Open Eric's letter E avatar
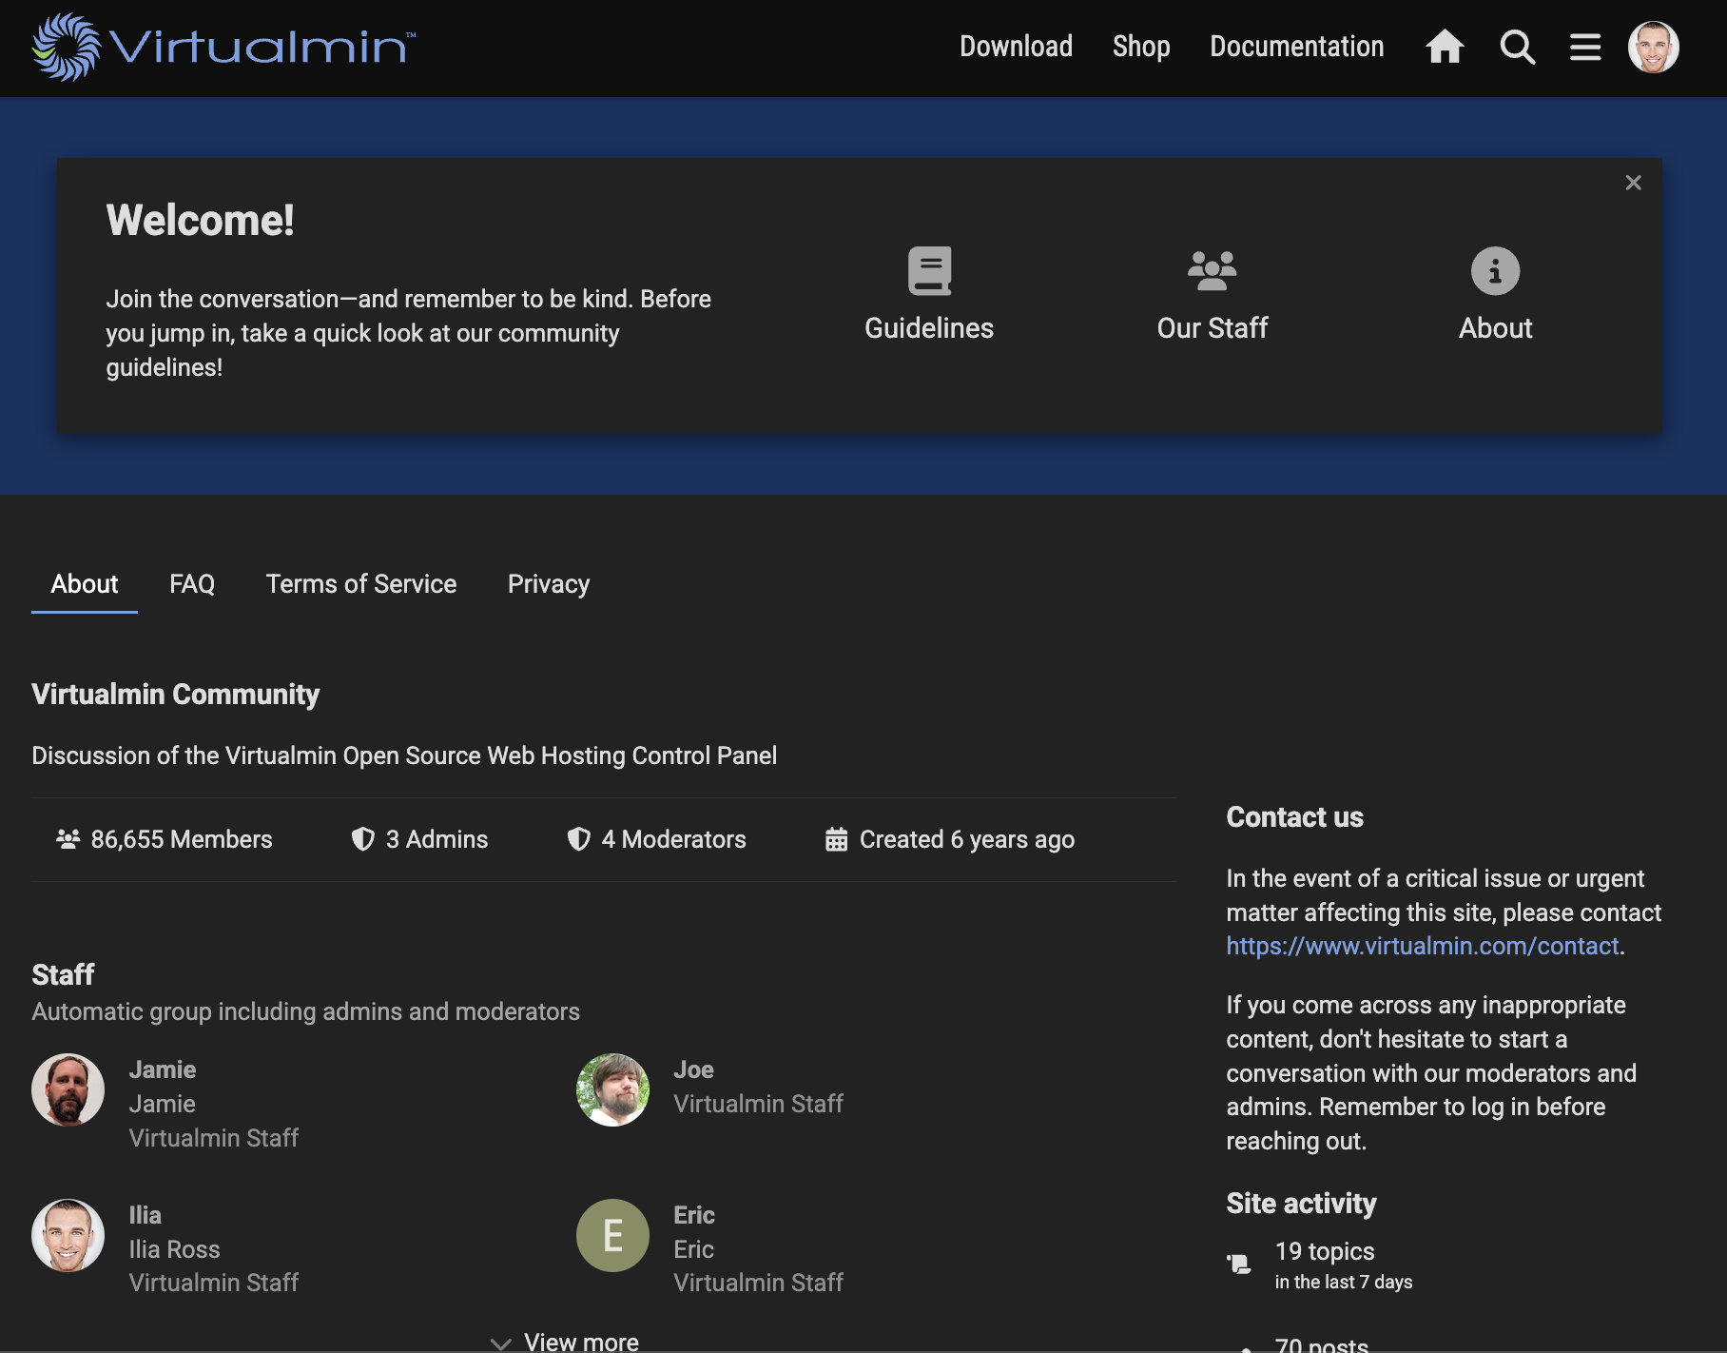Viewport: 1727px width, 1353px height. 612,1235
